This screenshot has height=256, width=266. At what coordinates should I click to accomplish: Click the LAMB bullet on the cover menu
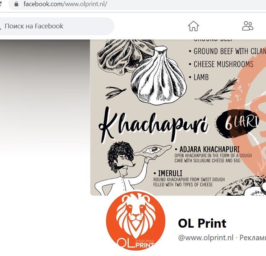pos(201,77)
